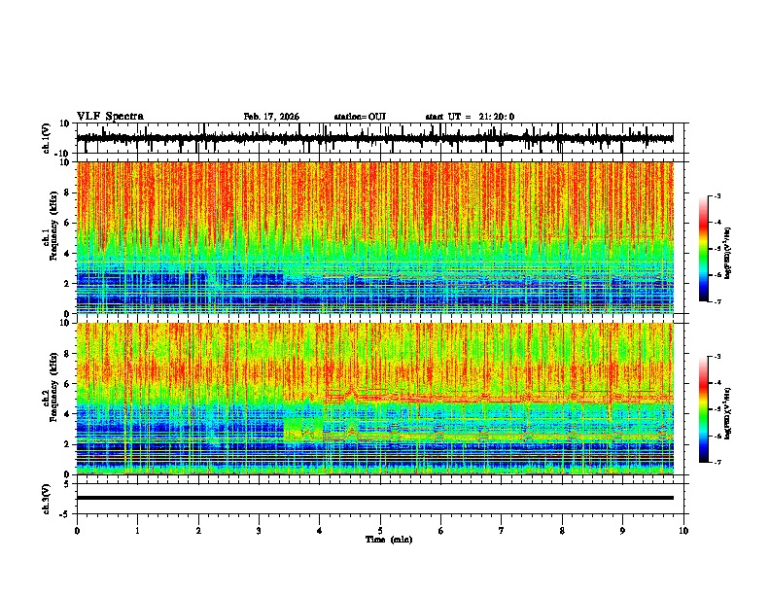Click the "ch.3(V)" axis label
This screenshot has width=770, height=595.
47,499
